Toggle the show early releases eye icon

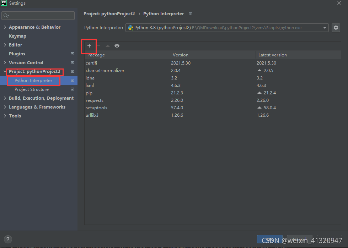[117, 46]
